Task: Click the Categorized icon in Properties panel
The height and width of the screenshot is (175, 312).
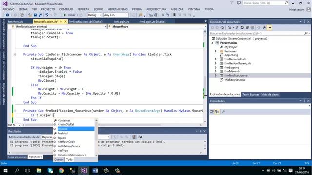Action: (212, 112)
